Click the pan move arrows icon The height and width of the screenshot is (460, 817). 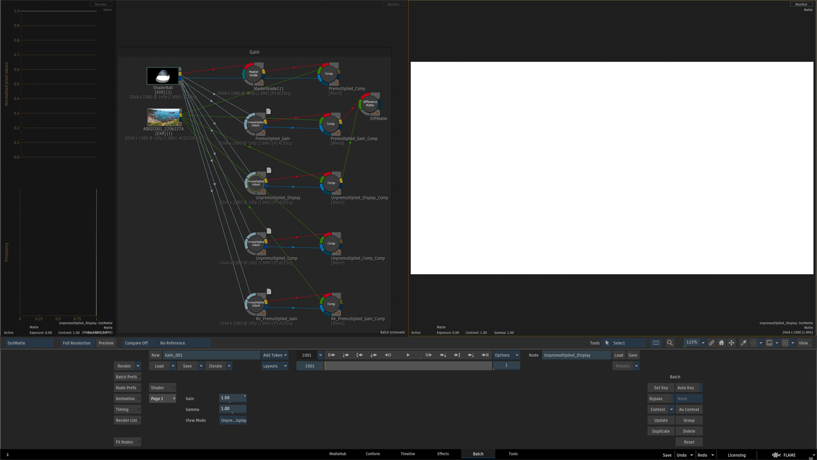click(731, 343)
